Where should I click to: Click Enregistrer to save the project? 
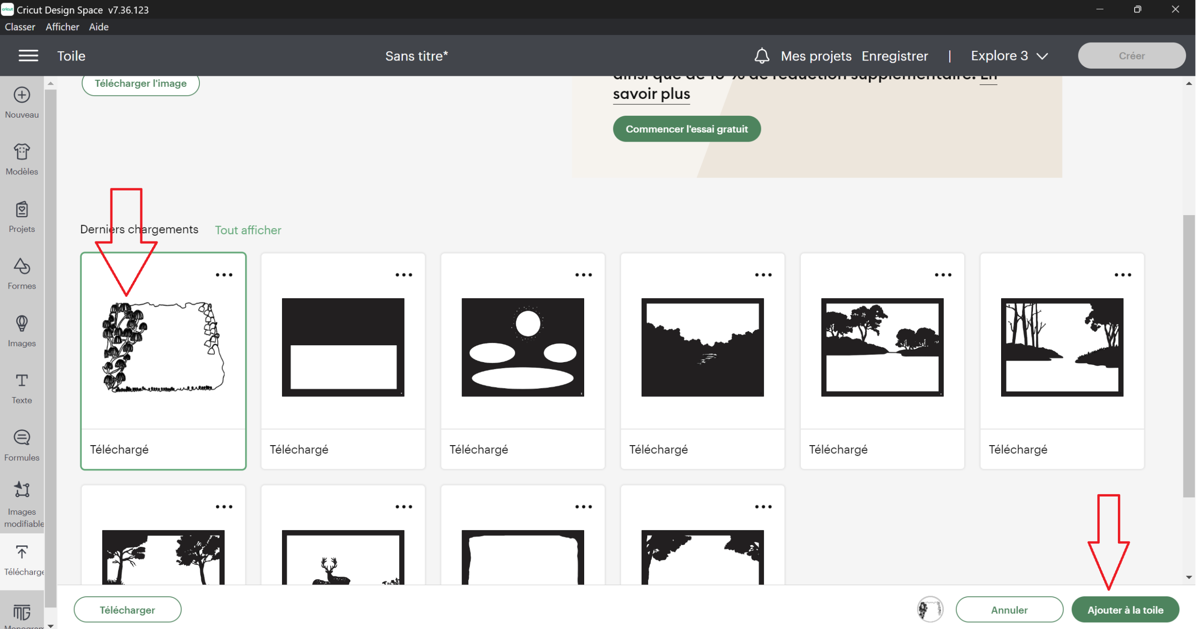click(x=895, y=56)
